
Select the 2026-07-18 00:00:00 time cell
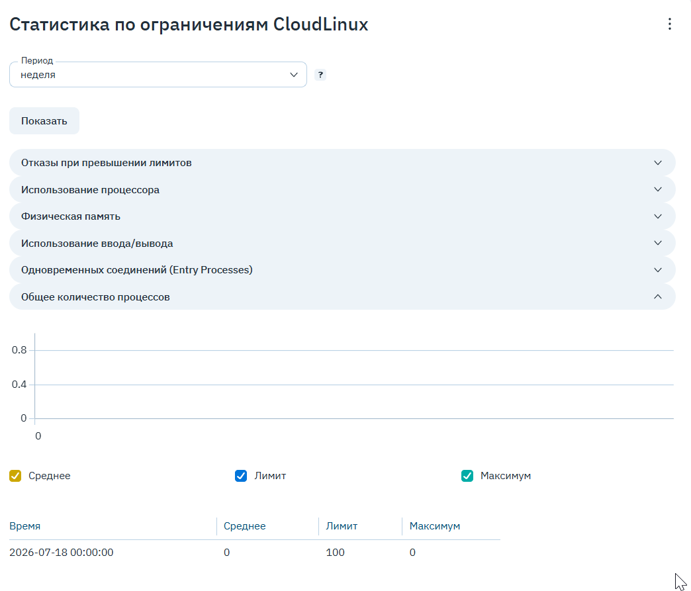click(x=62, y=553)
